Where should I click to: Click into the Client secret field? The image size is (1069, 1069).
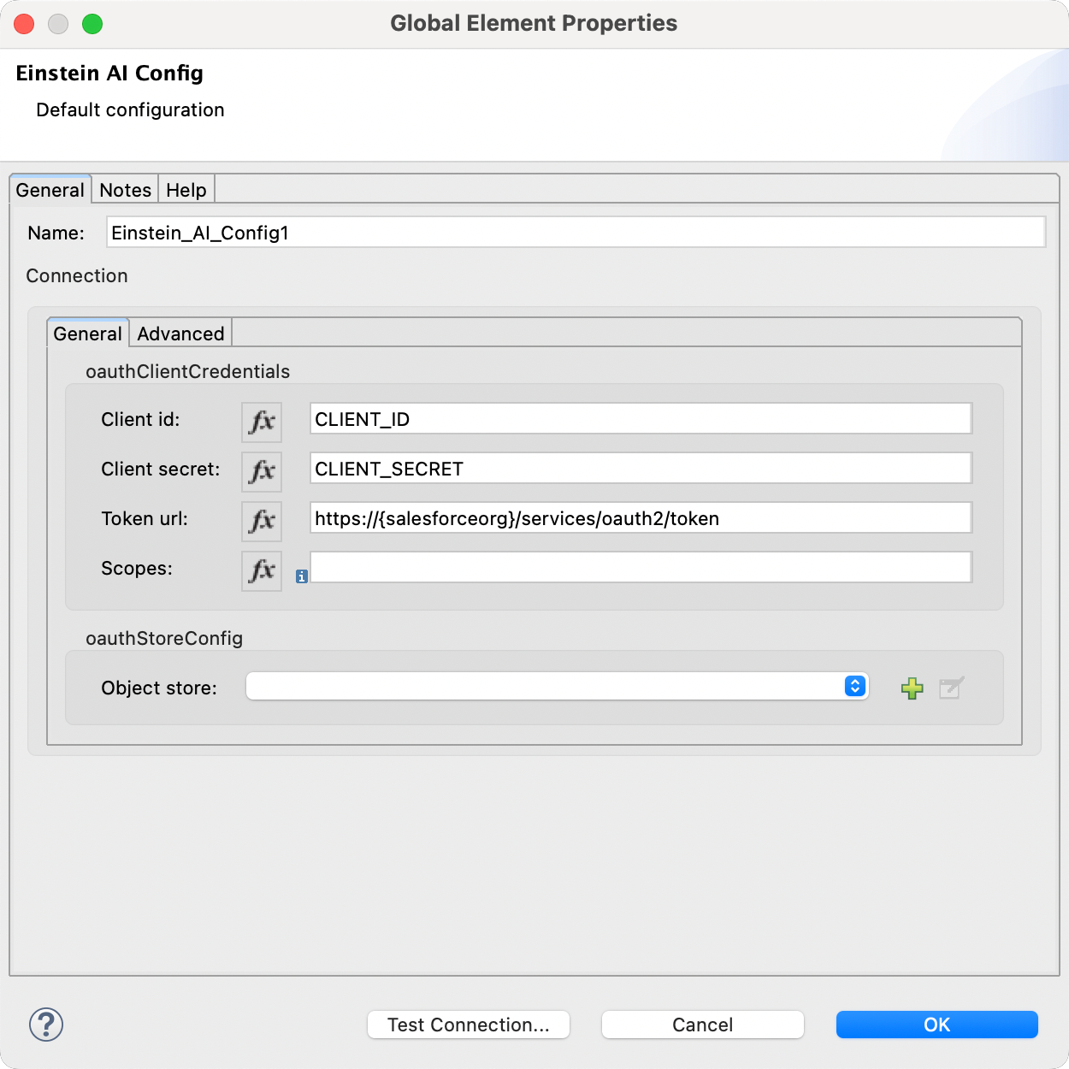pos(641,469)
